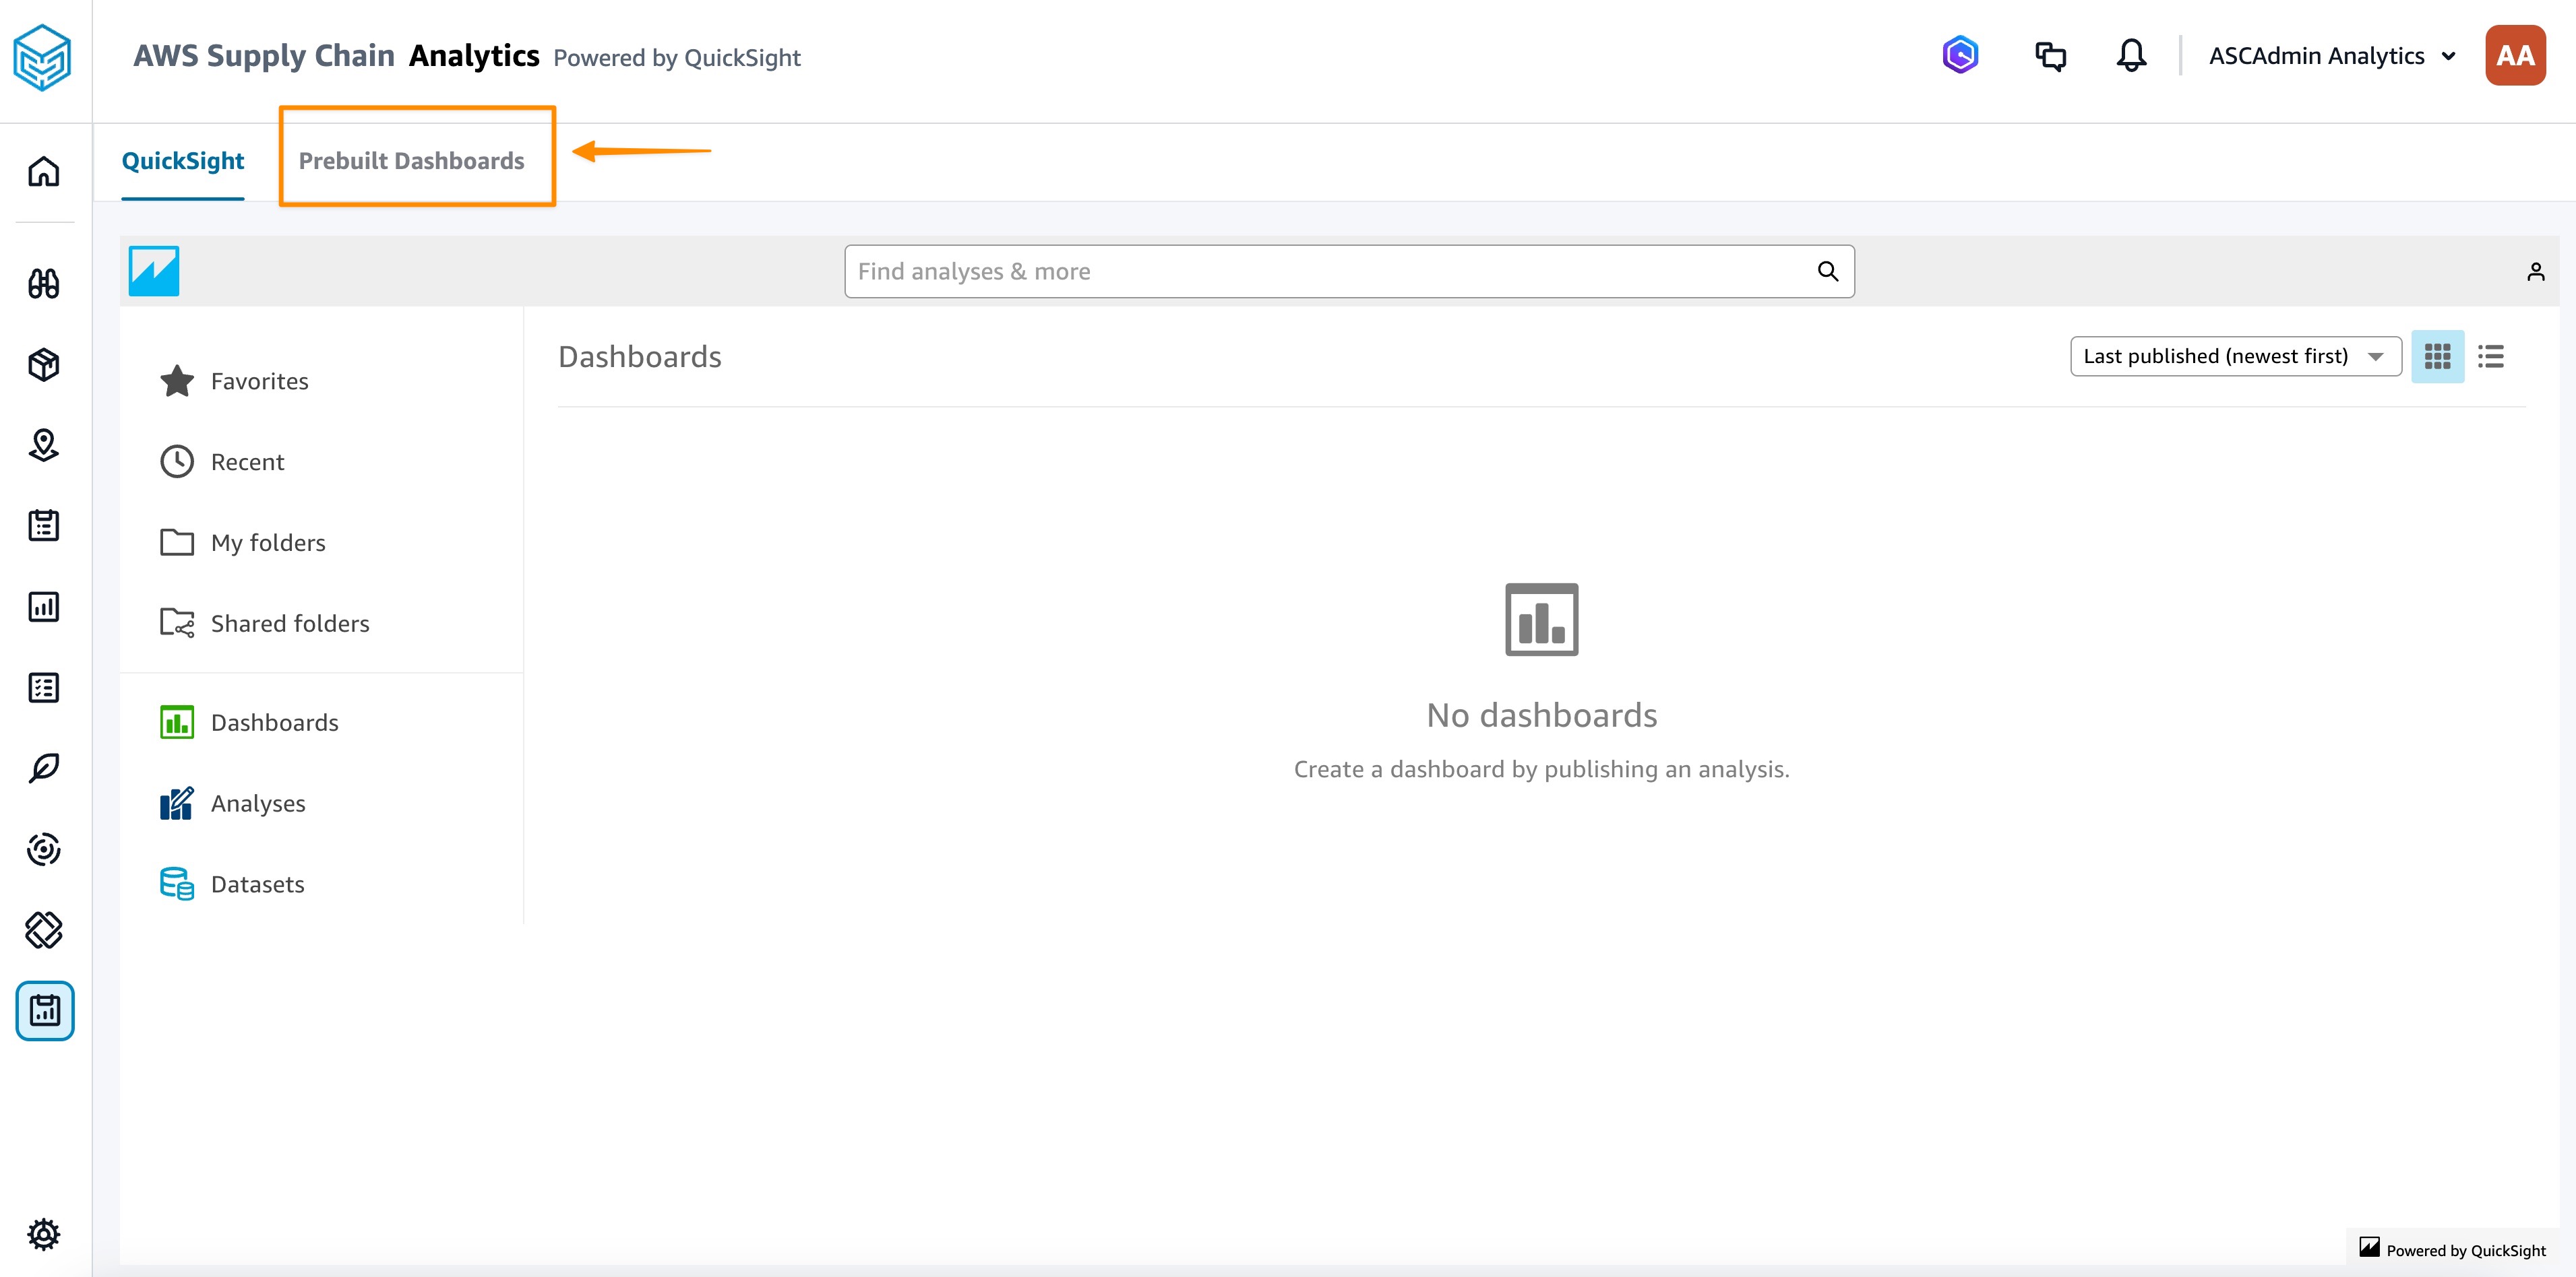The width and height of the screenshot is (2576, 1277).
Task: Switch to list view
Action: point(2490,357)
